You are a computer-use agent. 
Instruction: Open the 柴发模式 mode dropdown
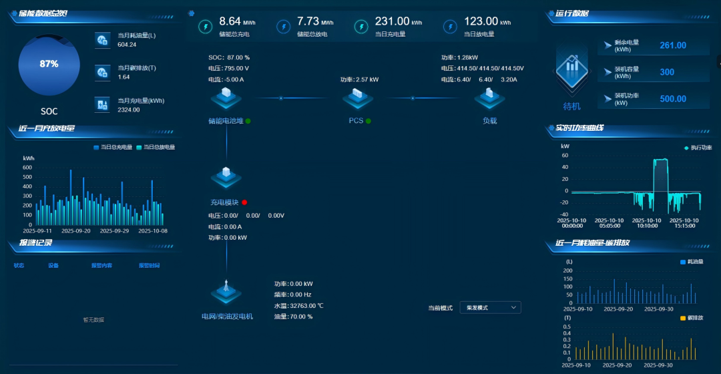(490, 307)
